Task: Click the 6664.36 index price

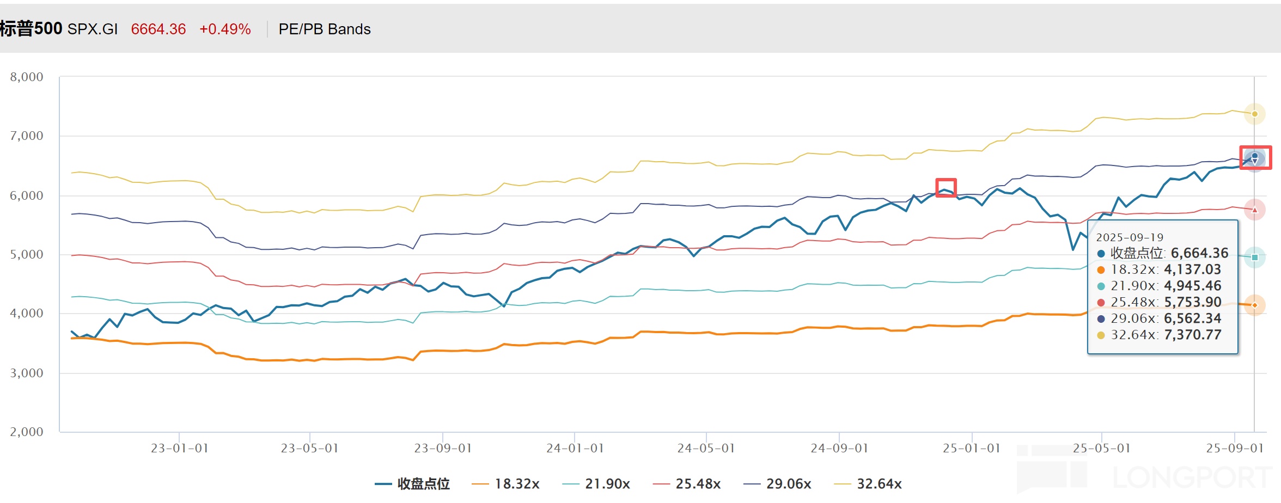Action: point(158,29)
